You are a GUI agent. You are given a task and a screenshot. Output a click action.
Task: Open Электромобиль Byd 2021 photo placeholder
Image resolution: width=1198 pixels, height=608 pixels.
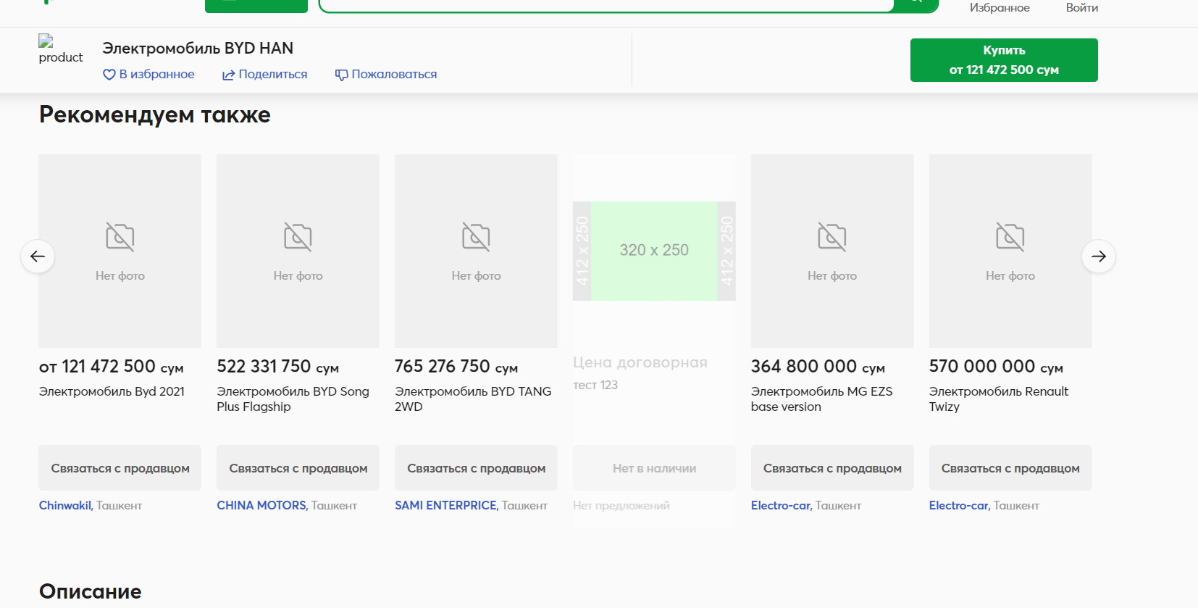(x=120, y=251)
